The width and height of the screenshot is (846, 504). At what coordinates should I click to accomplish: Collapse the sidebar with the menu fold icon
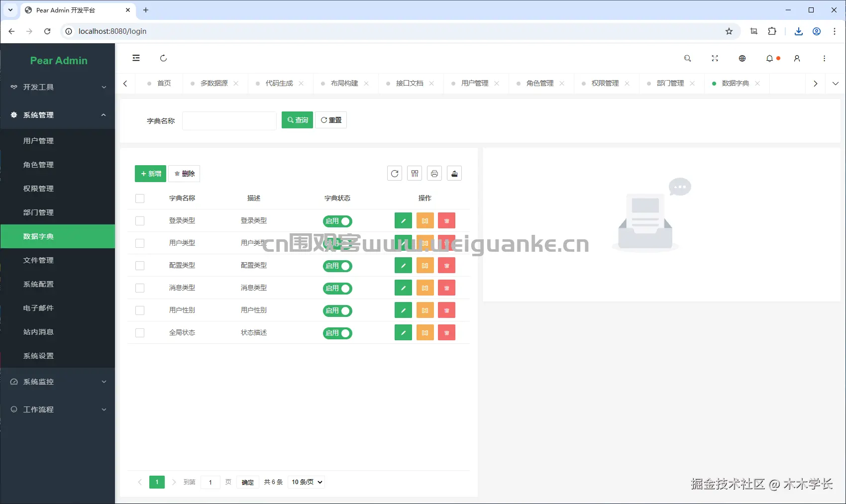tap(136, 58)
